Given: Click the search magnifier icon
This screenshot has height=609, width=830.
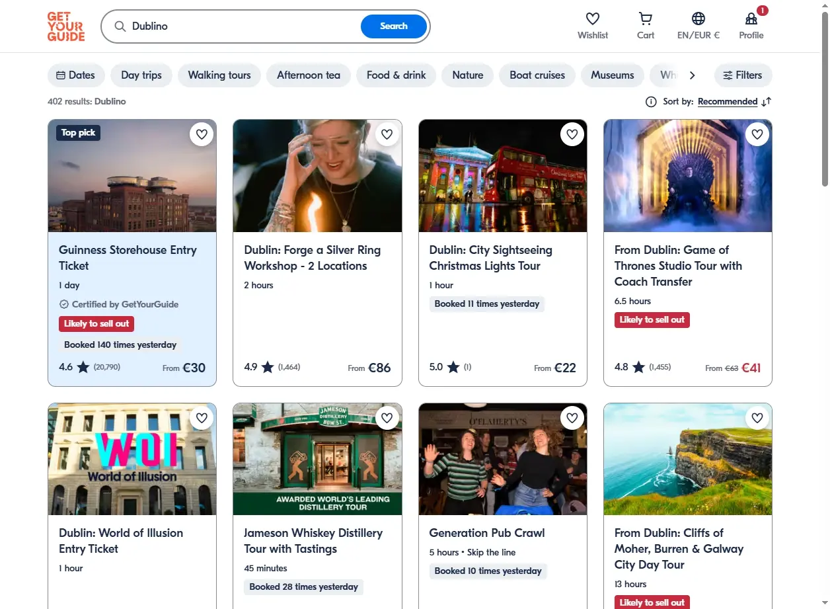Looking at the screenshot, I should point(120,26).
